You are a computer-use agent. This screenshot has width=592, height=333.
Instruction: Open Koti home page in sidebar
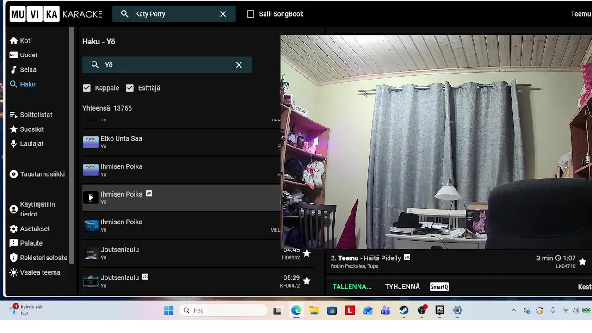pyautogui.click(x=21, y=41)
